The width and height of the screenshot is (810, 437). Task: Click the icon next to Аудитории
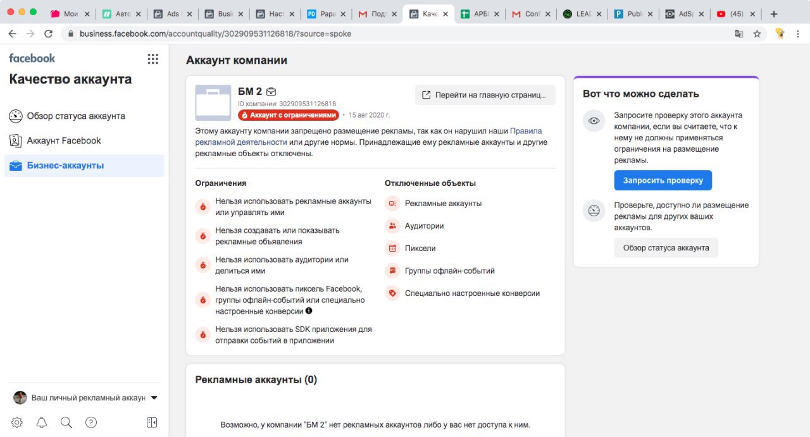pos(392,226)
